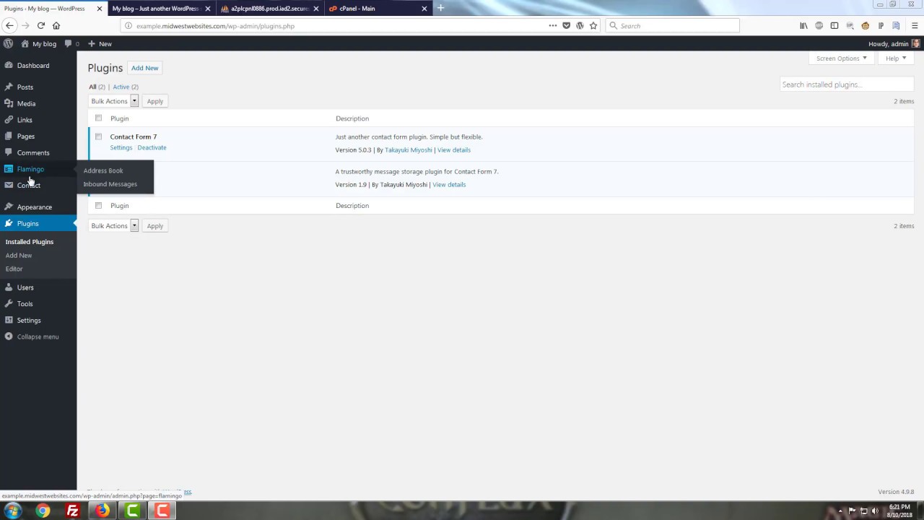Open Appearance menu in sidebar

tap(35, 207)
